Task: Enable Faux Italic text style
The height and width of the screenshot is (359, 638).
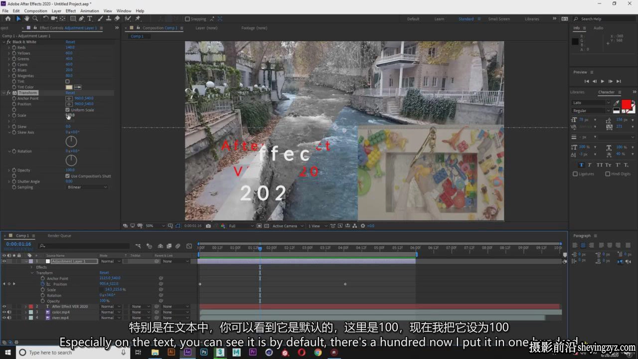Action: 590,165
